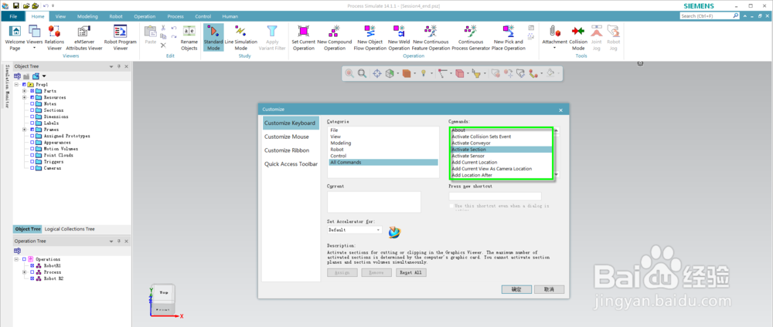Switch to Standard Mode

pos(213,38)
